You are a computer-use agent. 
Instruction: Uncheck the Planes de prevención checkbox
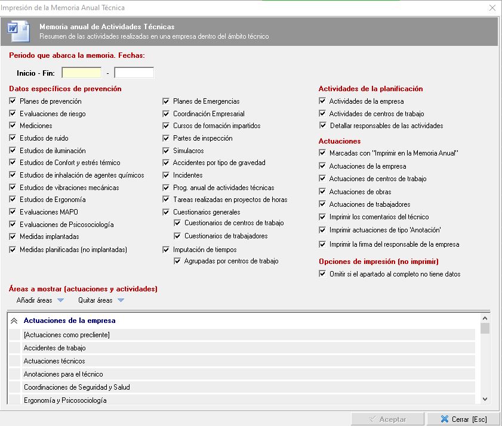[x=13, y=101]
